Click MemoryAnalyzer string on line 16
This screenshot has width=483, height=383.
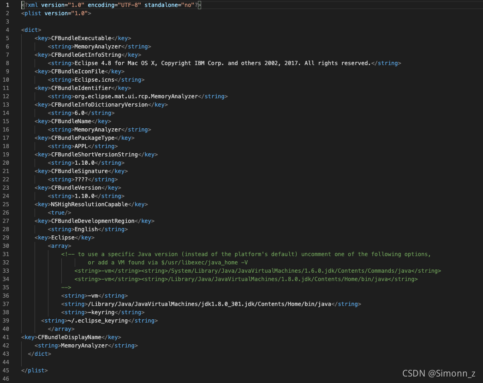98,130
